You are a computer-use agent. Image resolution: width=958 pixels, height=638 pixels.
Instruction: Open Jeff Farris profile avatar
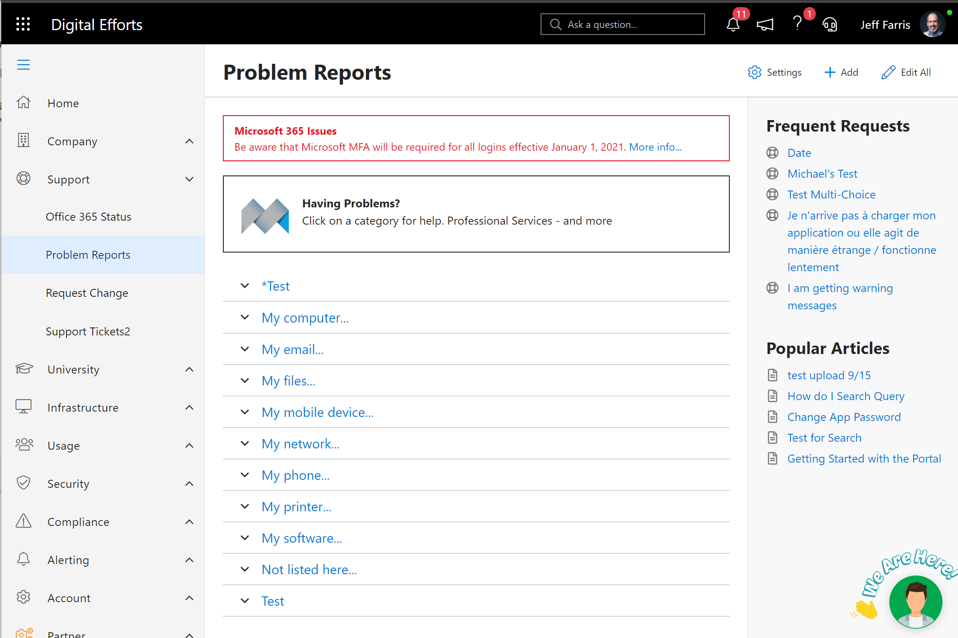(932, 24)
